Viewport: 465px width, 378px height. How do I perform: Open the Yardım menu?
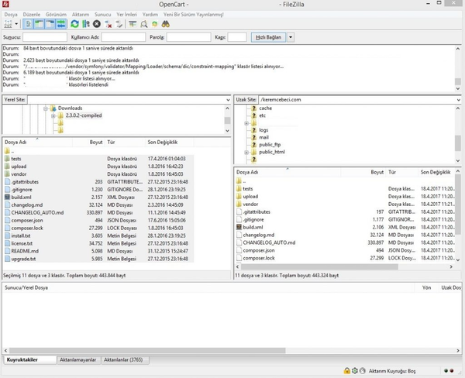pos(150,14)
